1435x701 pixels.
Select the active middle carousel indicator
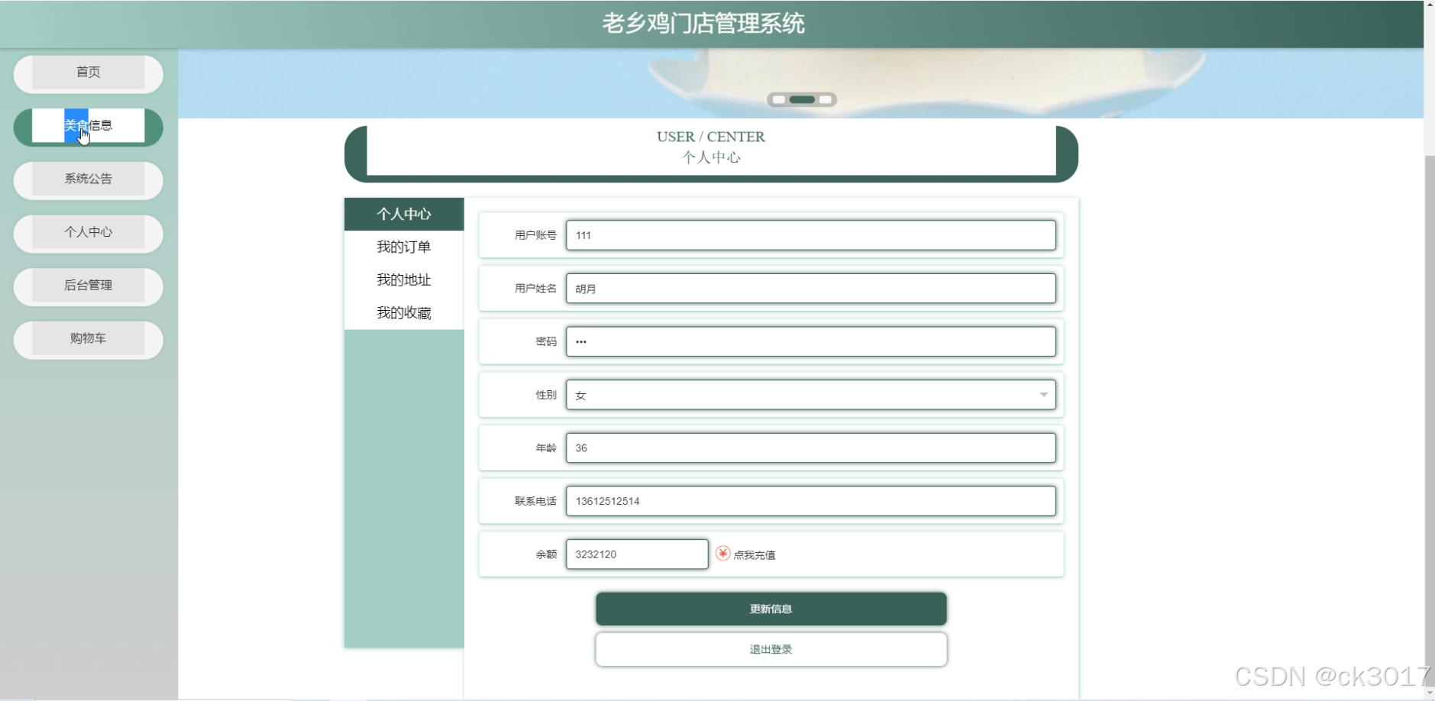802,99
